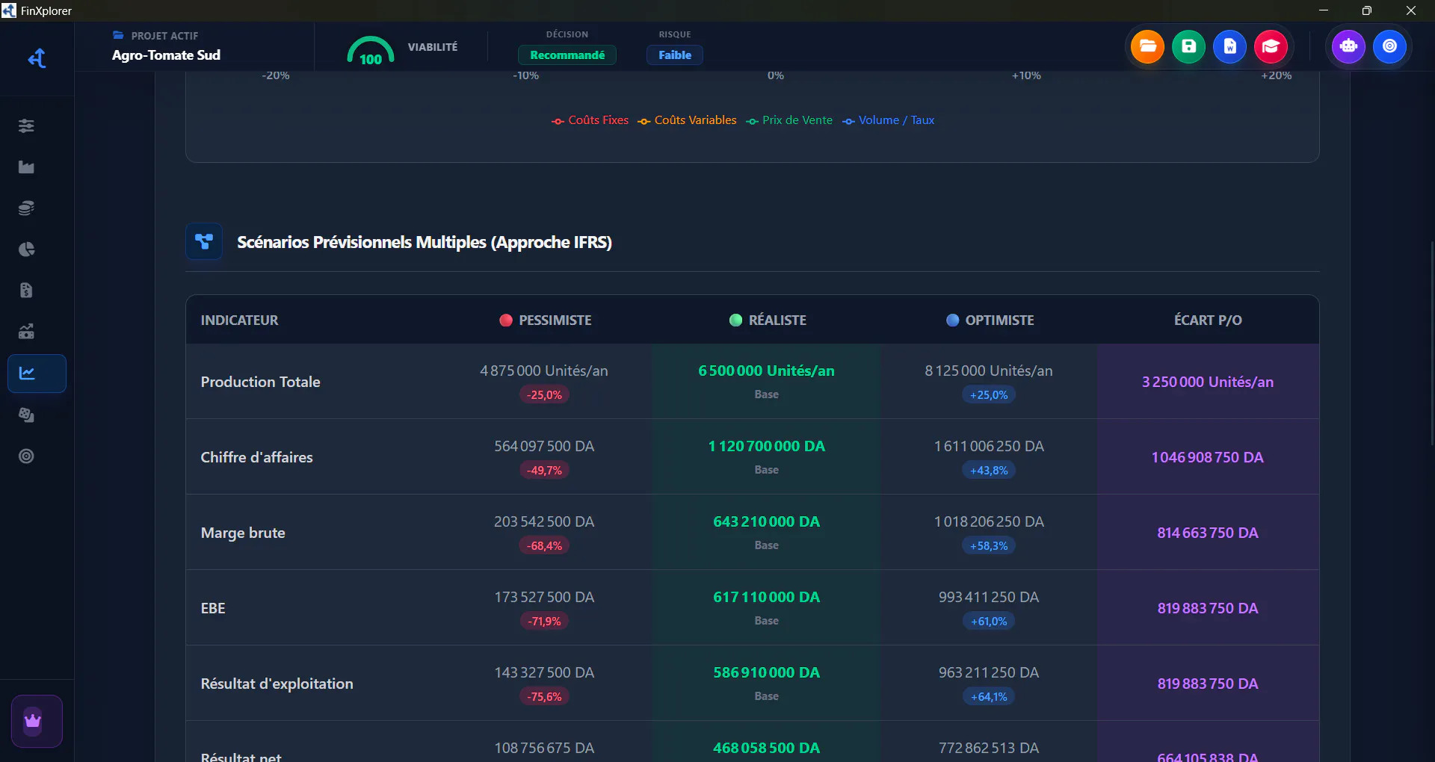Click the FinXplorer logo at sidebar top
This screenshot has width=1435, height=762.
click(37, 58)
